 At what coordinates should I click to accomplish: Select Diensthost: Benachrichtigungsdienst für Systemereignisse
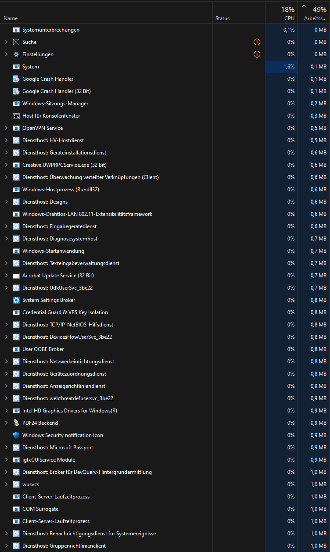[x=165, y=534]
